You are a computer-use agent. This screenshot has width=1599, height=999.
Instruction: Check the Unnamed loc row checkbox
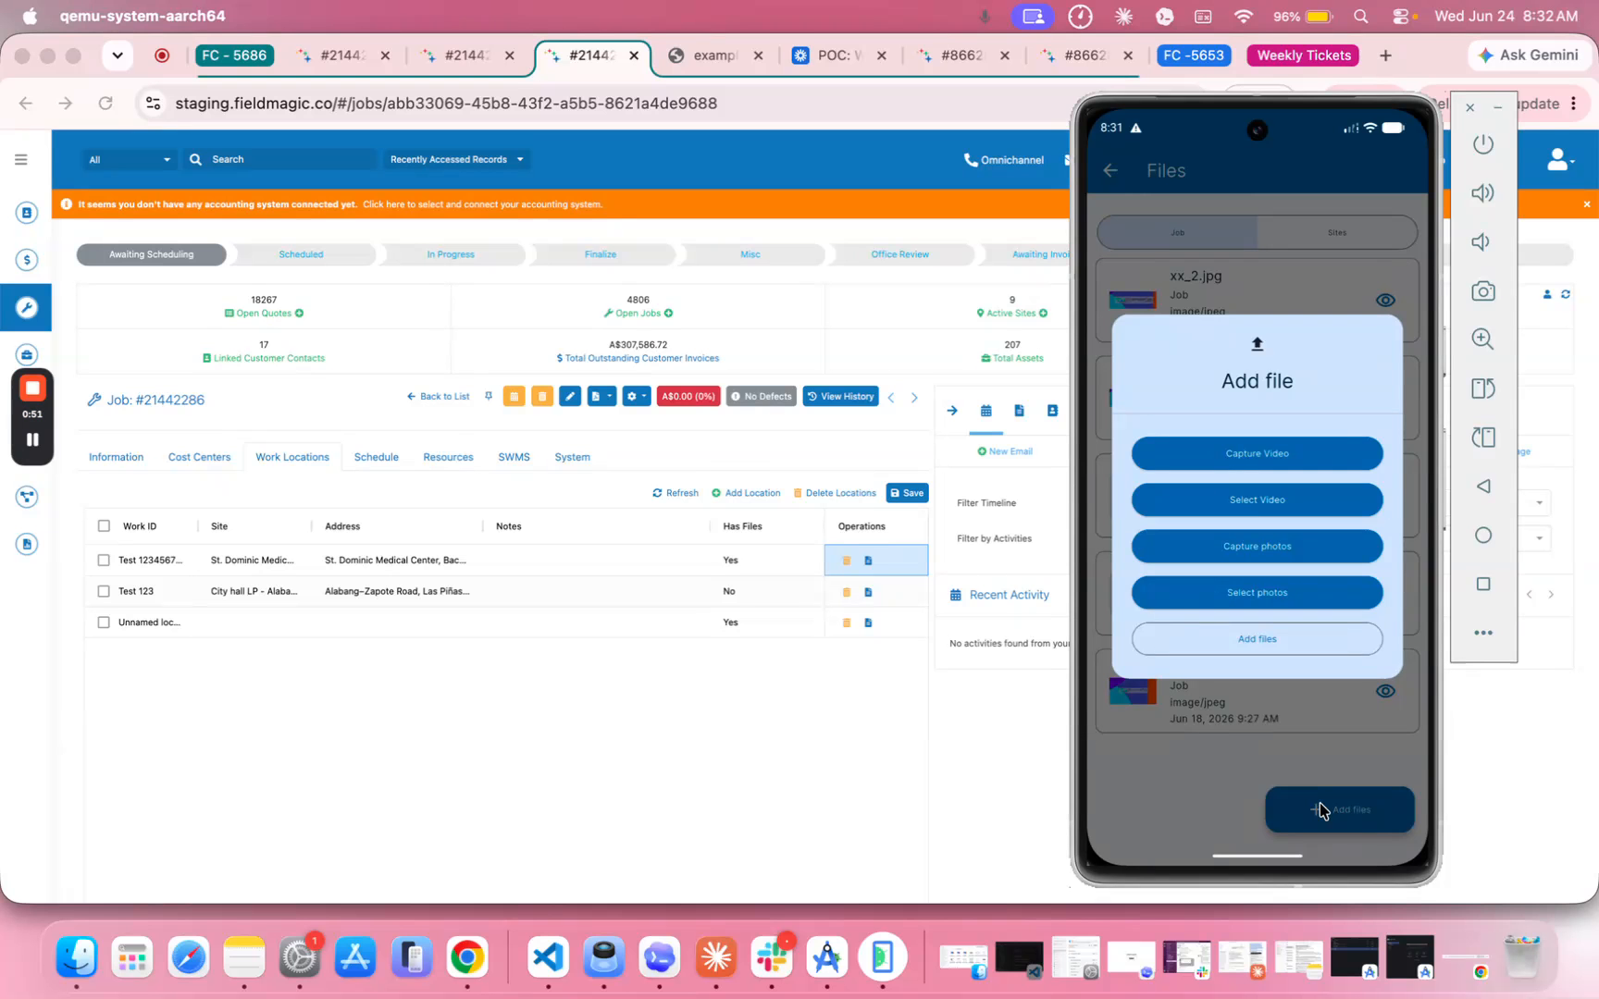tap(104, 623)
